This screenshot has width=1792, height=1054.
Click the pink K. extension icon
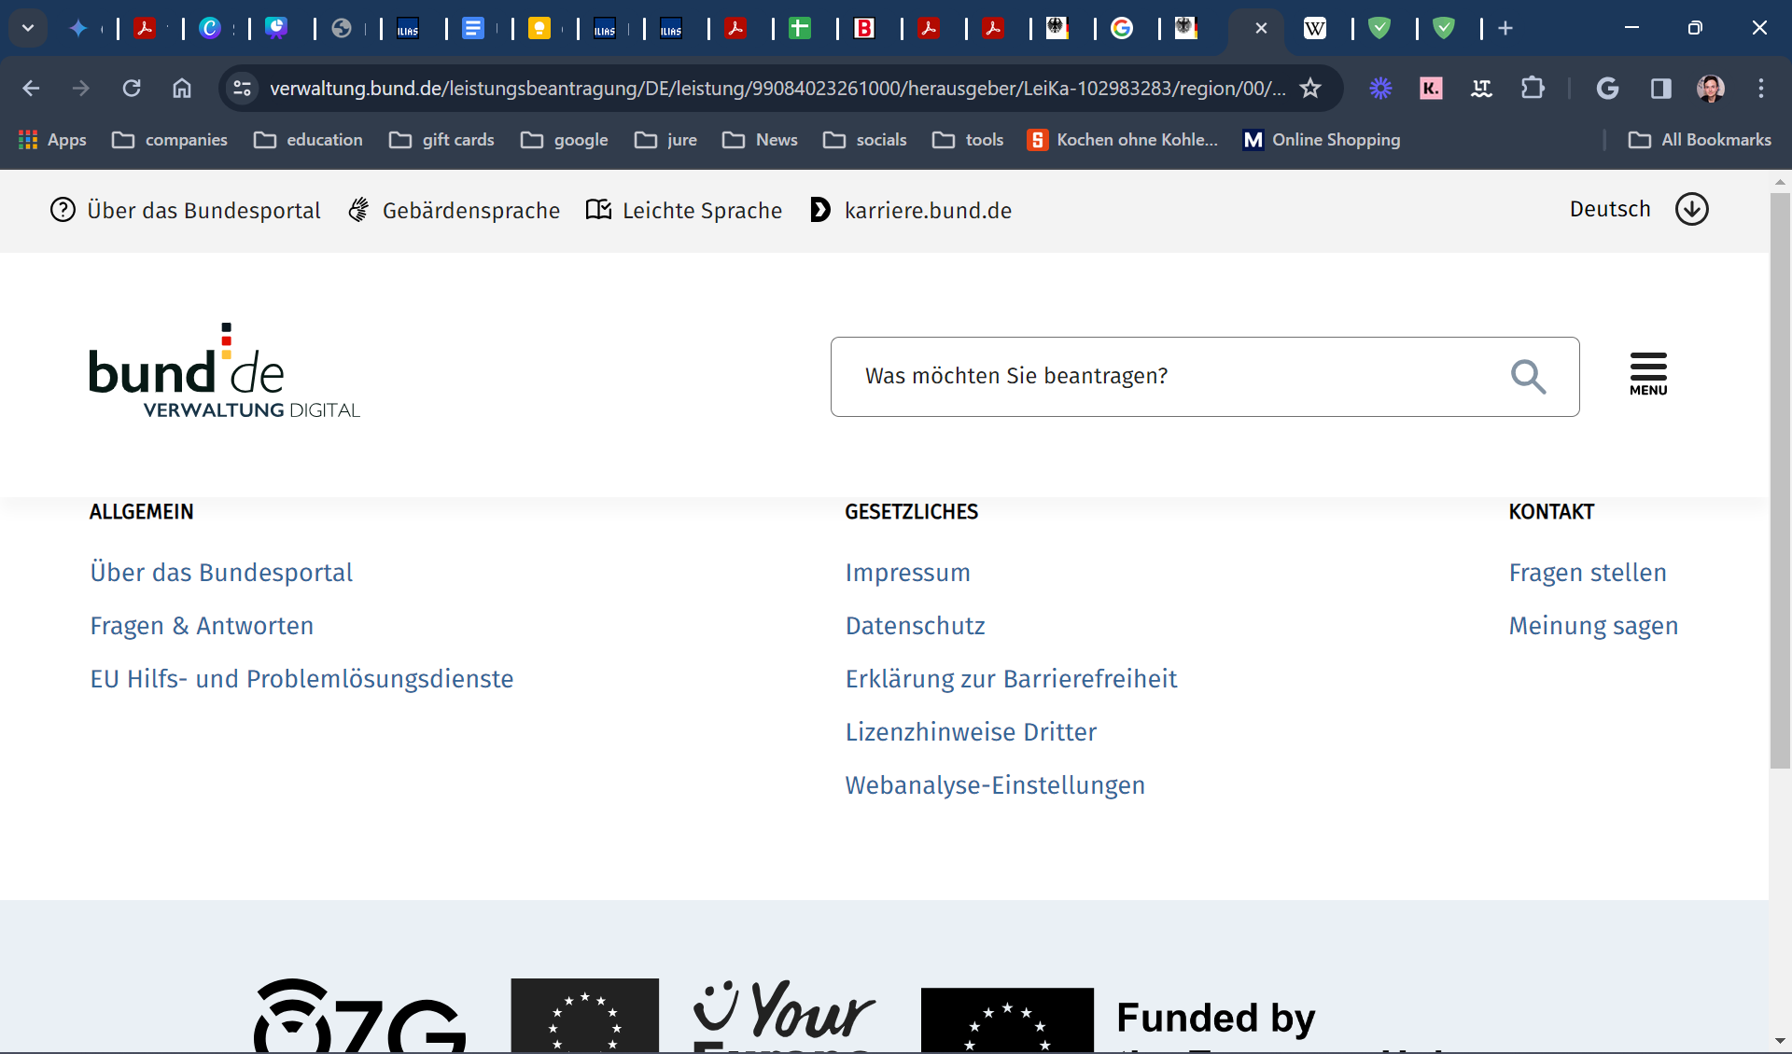point(1431,89)
